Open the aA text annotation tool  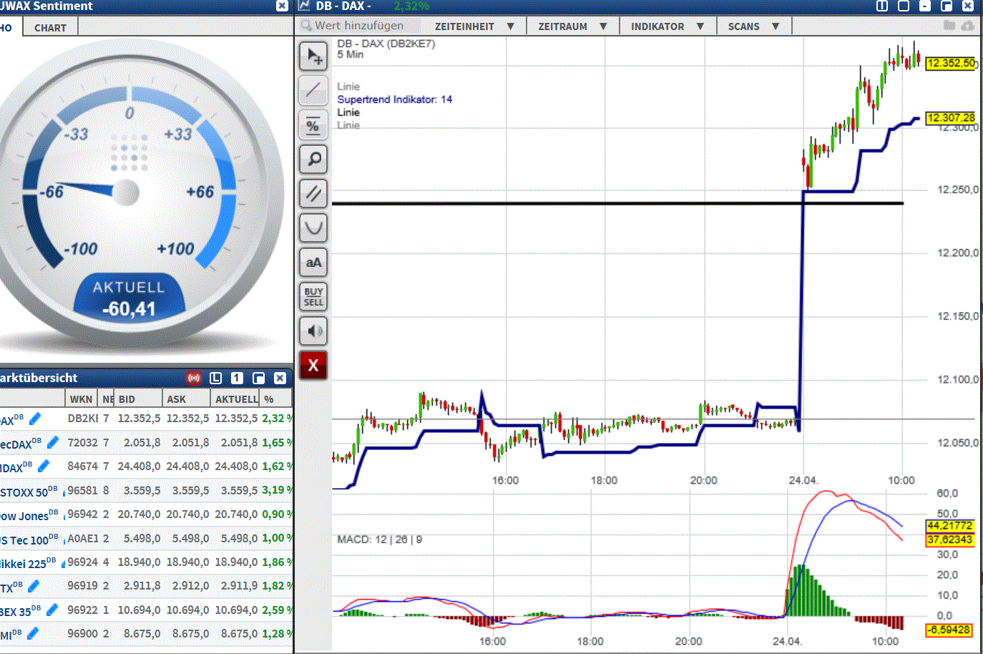pos(313,262)
